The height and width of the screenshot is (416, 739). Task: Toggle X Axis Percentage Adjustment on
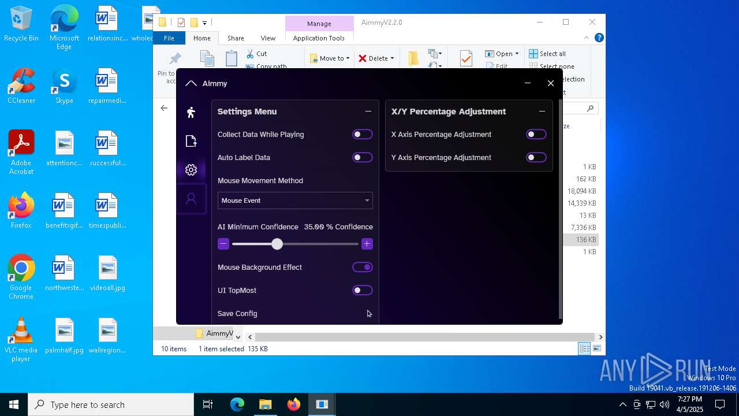[x=536, y=134]
